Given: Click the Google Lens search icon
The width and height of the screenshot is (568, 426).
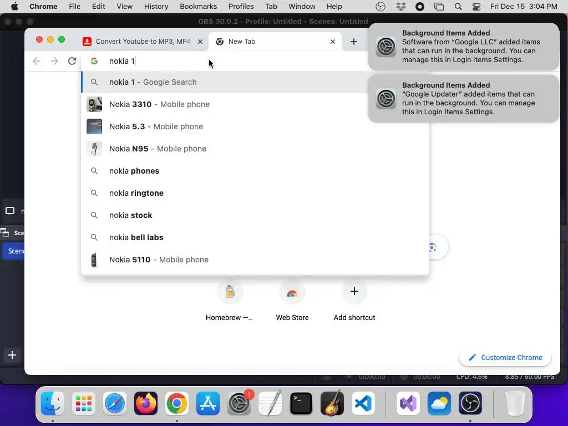Looking at the screenshot, I should coord(433,247).
